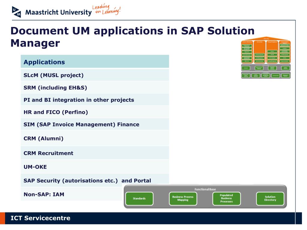This screenshot has height=230, width=307.
Task: Select the 'SLcM (MUSL project)' row
Action: click(95, 75)
